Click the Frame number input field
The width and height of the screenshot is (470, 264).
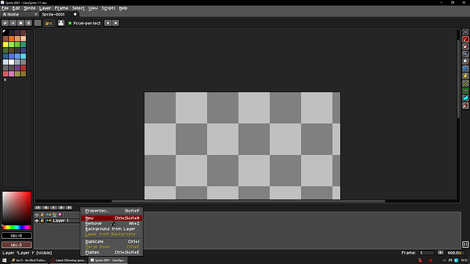(x=426, y=253)
